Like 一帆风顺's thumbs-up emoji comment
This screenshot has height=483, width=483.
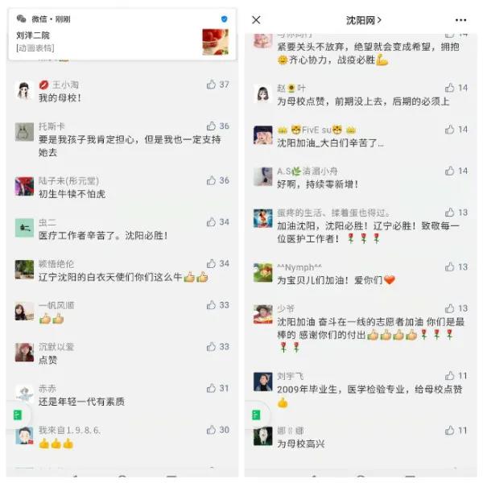tap(211, 305)
